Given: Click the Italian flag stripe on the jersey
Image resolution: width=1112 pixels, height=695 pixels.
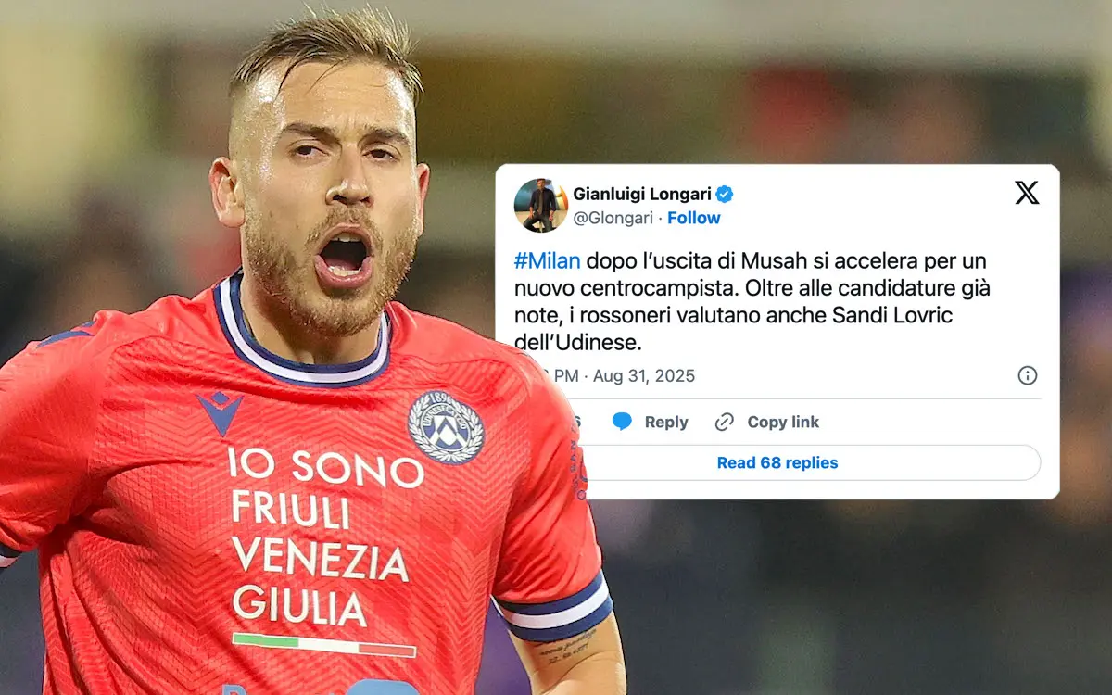Looking at the screenshot, I should click(323, 645).
